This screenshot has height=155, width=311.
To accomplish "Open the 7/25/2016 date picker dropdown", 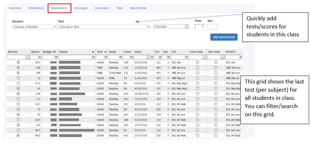I will tap(187, 27).
